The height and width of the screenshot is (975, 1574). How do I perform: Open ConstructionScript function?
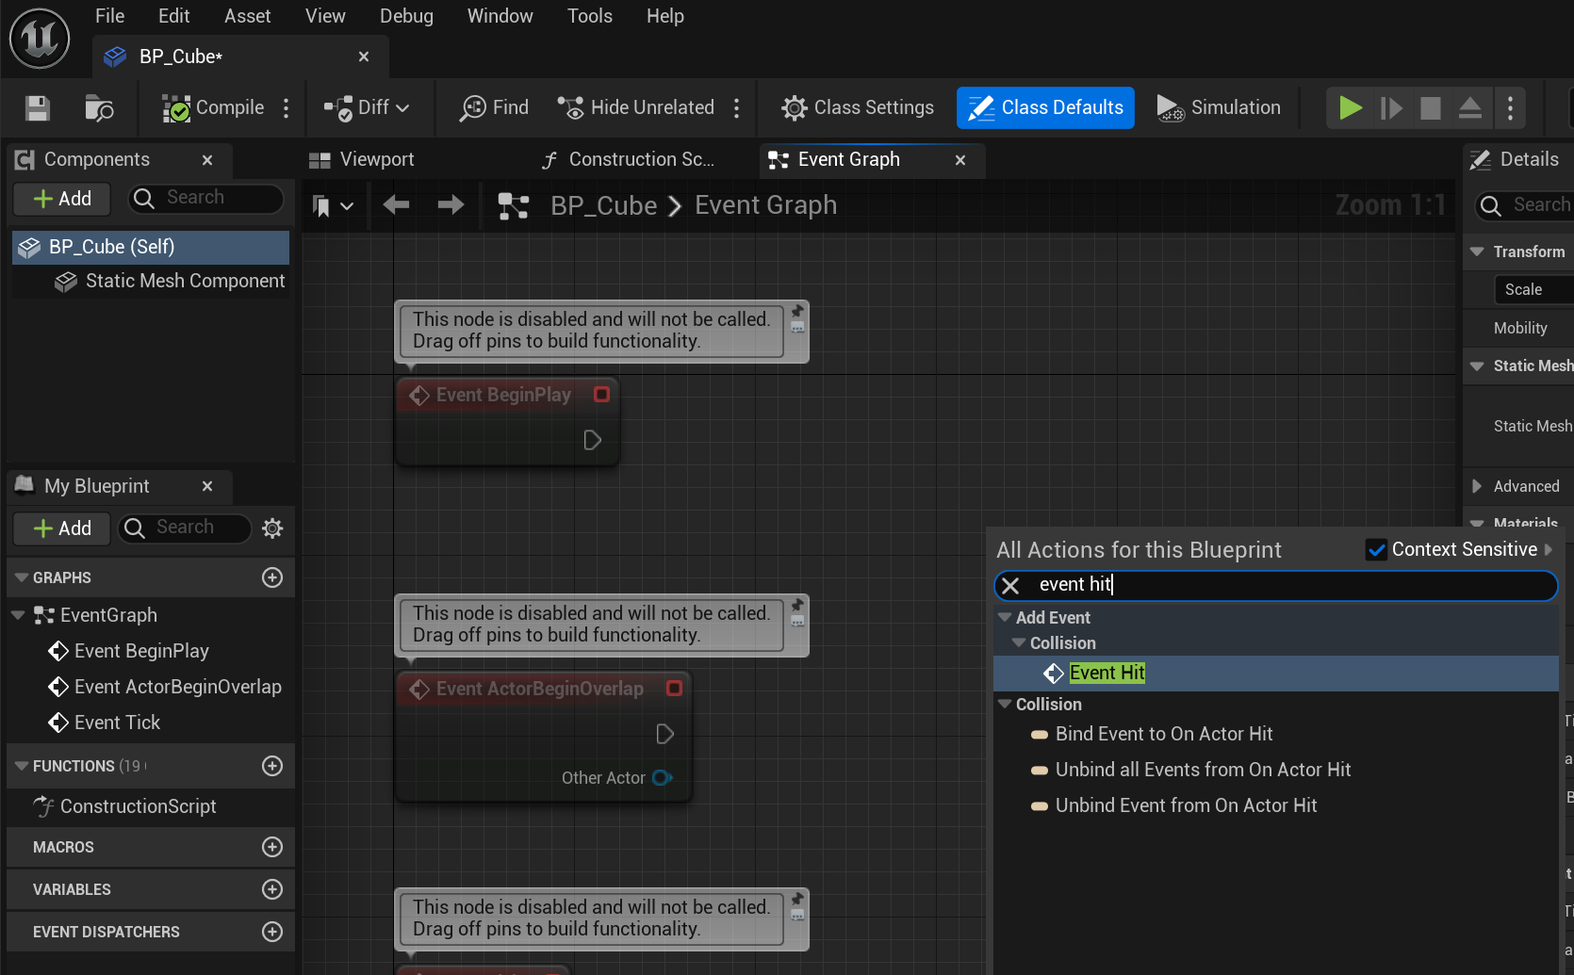pos(124,806)
